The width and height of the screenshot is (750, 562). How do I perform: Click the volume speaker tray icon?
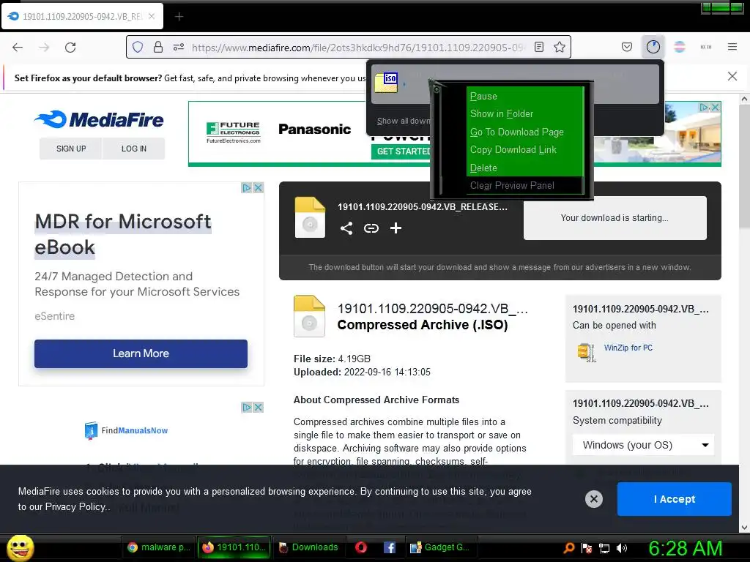click(x=622, y=548)
